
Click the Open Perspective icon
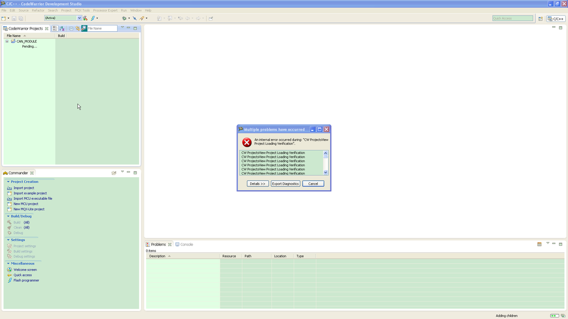(541, 19)
